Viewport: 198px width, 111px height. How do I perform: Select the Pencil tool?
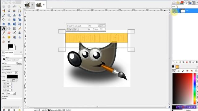[20, 28]
